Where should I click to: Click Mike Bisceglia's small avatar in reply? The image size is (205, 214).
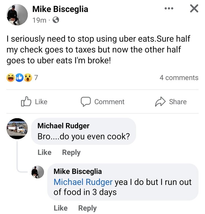[37, 172]
